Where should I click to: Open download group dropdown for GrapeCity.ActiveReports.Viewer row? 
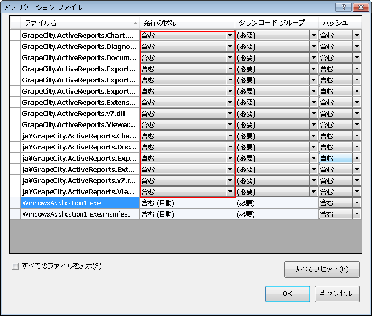[313, 125]
